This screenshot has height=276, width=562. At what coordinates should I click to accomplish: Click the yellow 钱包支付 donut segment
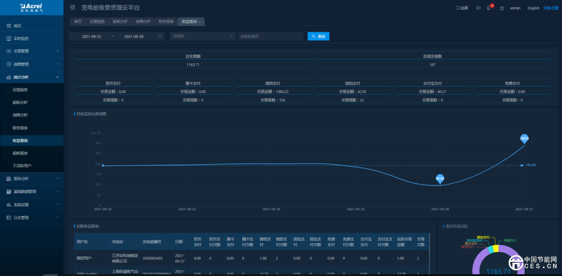point(495,248)
